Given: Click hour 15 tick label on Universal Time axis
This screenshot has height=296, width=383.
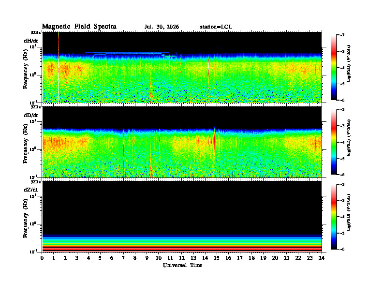Looking at the screenshot, I should (x=217, y=258).
